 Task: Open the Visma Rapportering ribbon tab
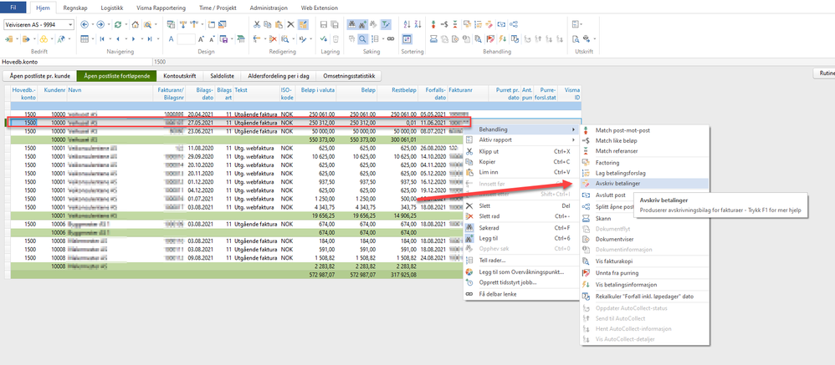click(162, 8)
